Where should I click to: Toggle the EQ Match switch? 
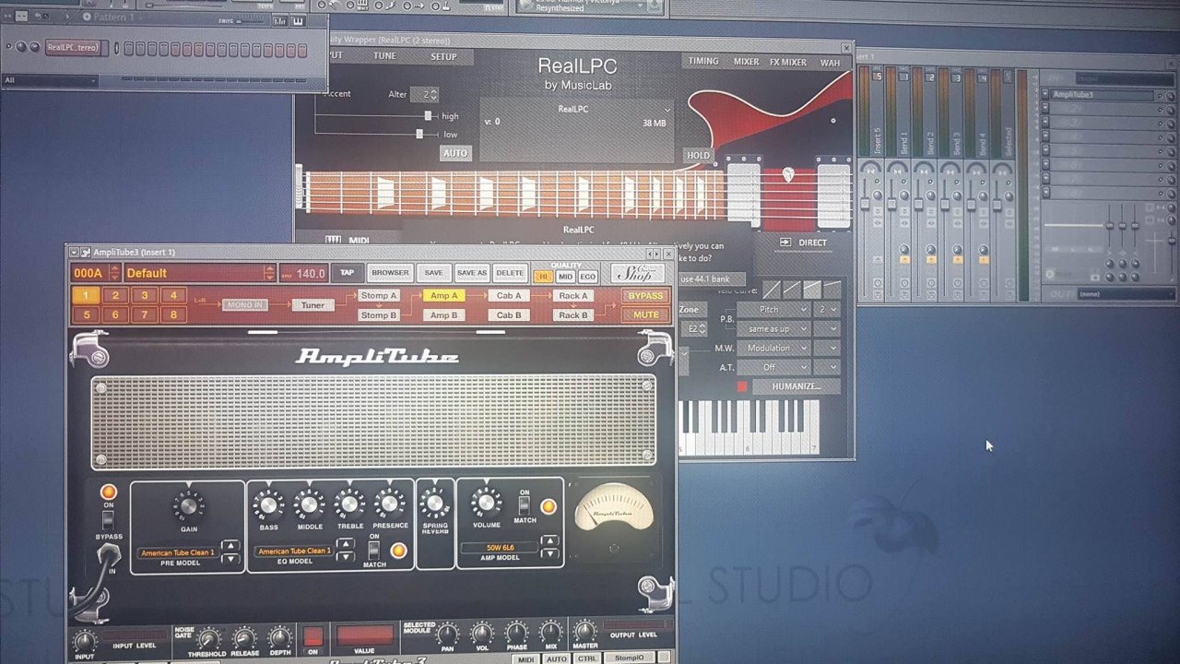(x=374, y=551)
